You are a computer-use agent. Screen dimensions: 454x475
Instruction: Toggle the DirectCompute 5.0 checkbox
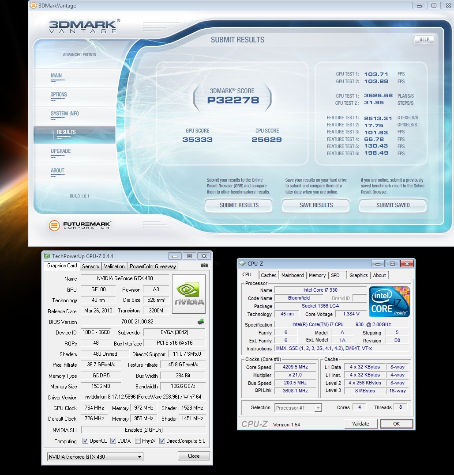[x=162, y=441]
